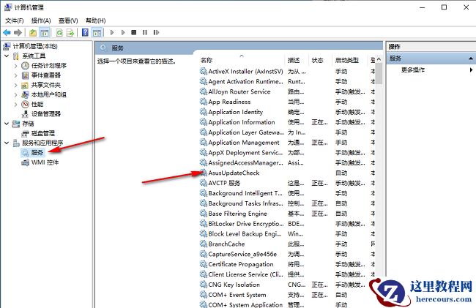Viewport: 476px width, 308px height.
Task: Click the 计算机管理(本地) root icon
Action: [7, 46]
